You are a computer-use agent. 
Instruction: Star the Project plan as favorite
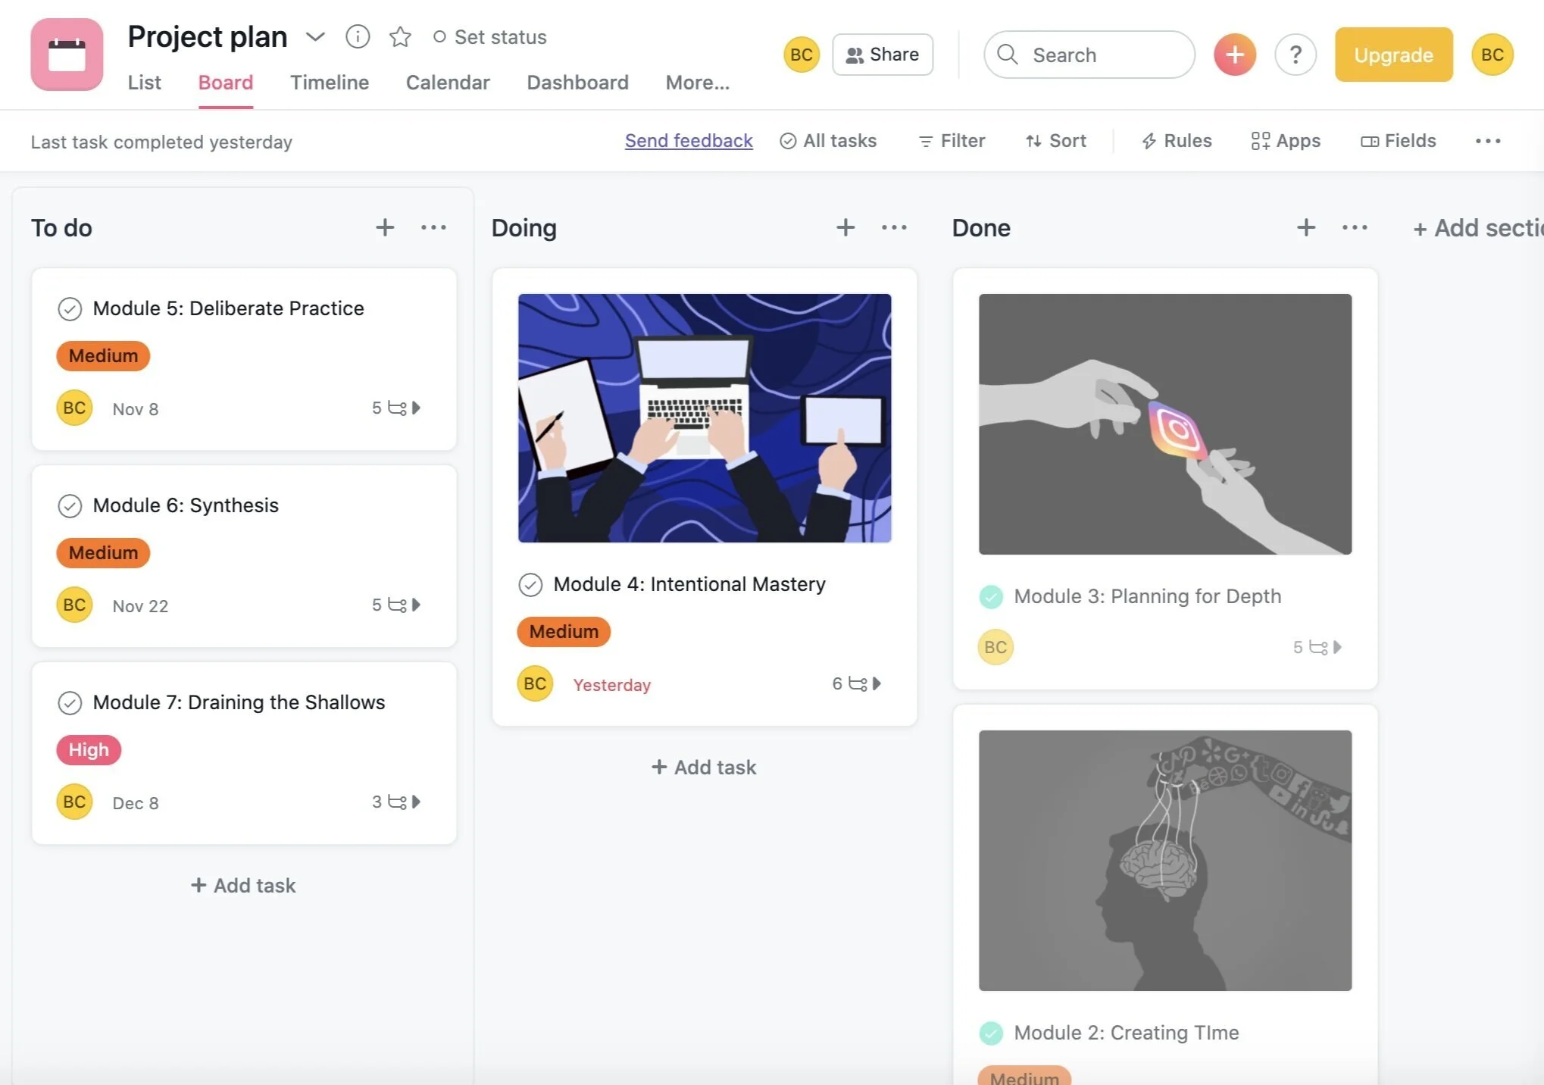pyautogui.click(x=400, y=36)
